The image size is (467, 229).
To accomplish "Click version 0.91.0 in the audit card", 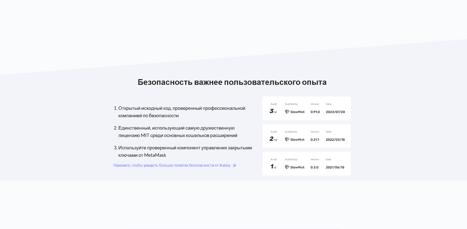I will [315, 112].
